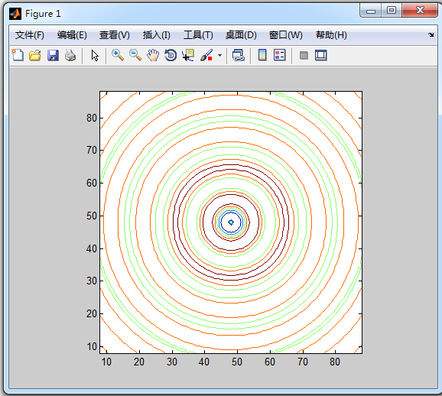Viewport: 442px width, 396px height.
Task: Print the figure using the printer icon
Action: tap(70, 55)
